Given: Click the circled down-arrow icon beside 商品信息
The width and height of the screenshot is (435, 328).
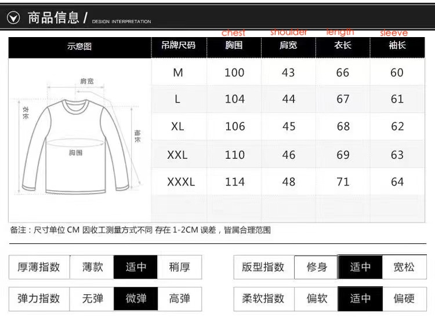Looking at the screenshot, I should click(14, 18).
